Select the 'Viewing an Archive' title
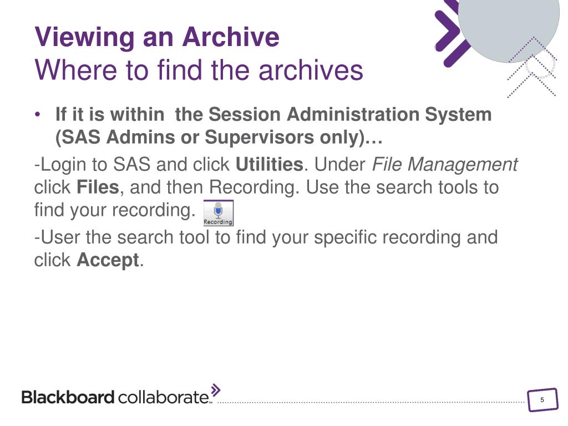The height and width of the screenshot is (426, 568). (157, 37)
